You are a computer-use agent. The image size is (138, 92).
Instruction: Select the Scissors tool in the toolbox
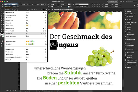[x=2, y=25]
